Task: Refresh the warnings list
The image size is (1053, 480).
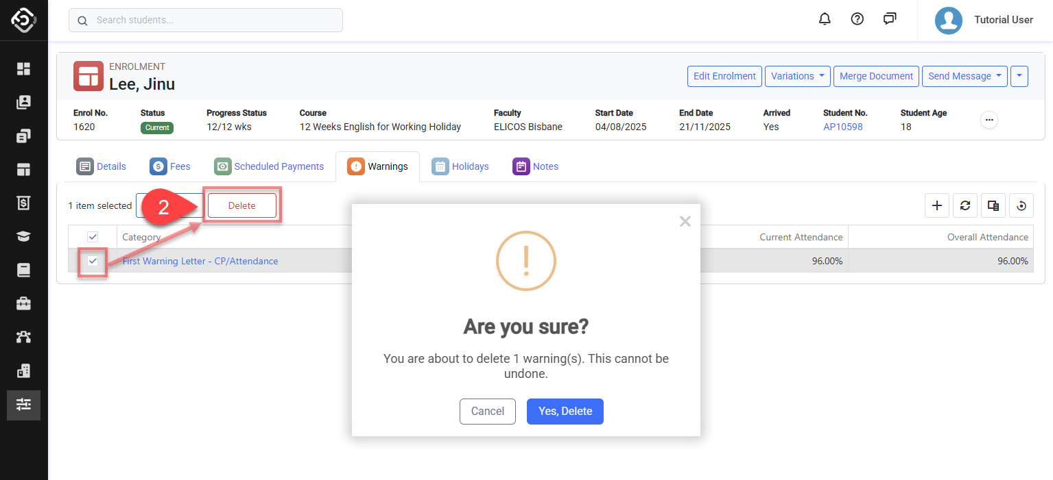Action: [965, 205]
